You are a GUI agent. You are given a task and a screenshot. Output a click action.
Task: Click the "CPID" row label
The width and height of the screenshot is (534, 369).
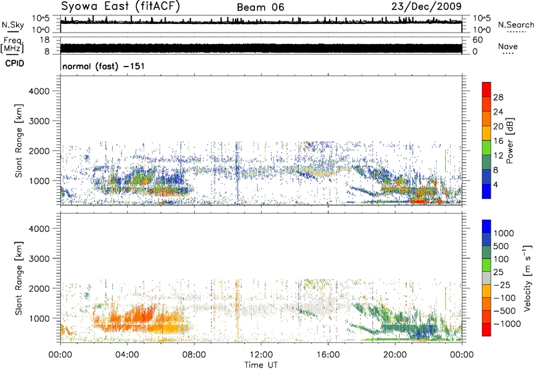pyautogui.click(x=15, y=63)
